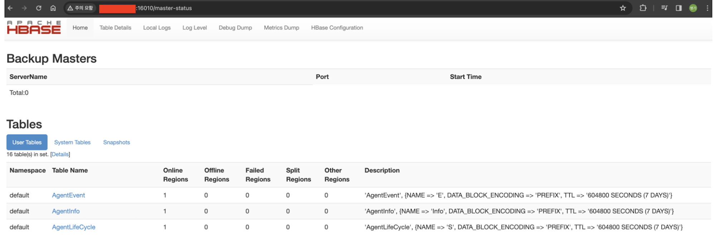Open the extensions puzzle icon

coord(643,8)
